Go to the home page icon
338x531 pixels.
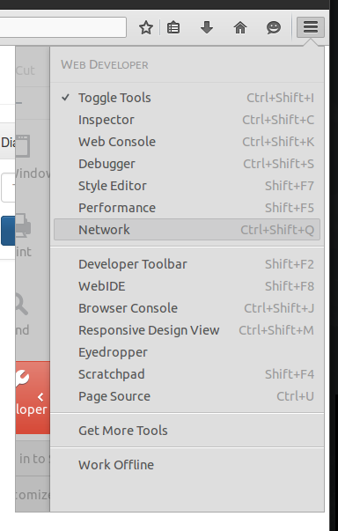coord(240,27)
